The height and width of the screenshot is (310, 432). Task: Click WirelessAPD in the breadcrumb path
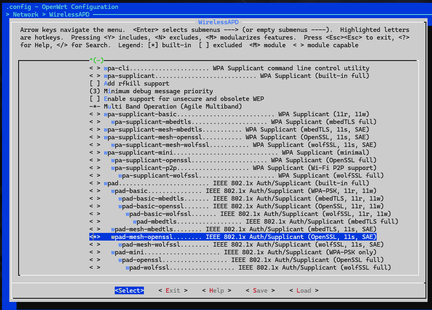(69, 14)
